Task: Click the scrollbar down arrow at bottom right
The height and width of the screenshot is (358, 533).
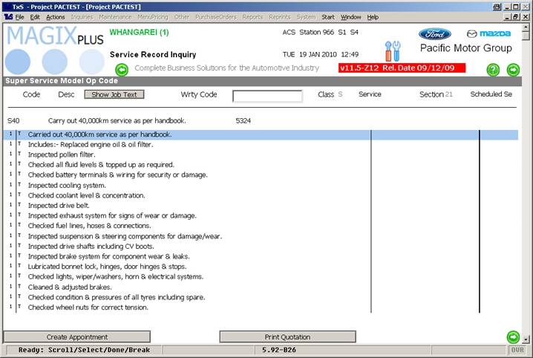Action: [x=526, y=338]
